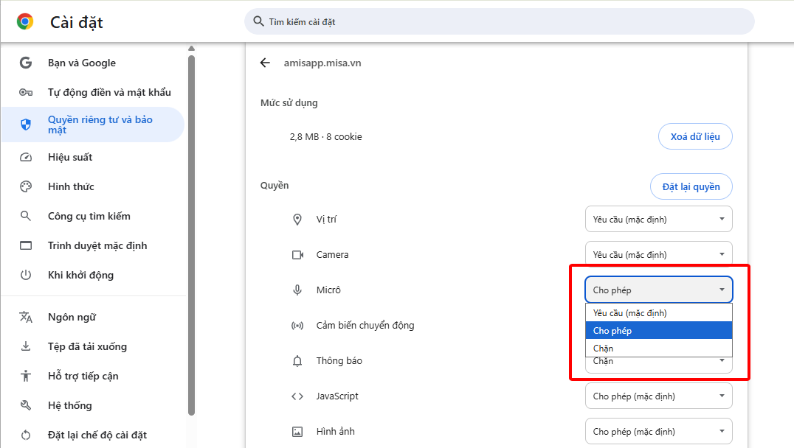794x448 pixels.
Task: Click the sidebar vertical scrollbar
Action: [x=191, y=235]
